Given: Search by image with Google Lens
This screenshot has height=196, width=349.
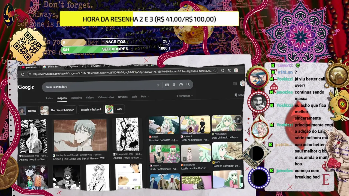Looking at the screenshot, I should [x=181, y=85].
